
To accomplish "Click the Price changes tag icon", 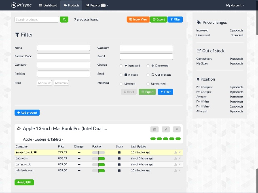I will (x=199, y=23).
